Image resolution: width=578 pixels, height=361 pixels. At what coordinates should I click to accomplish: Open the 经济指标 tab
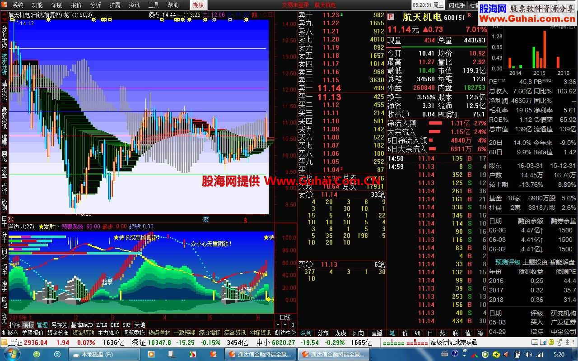(x=210, y=333)
